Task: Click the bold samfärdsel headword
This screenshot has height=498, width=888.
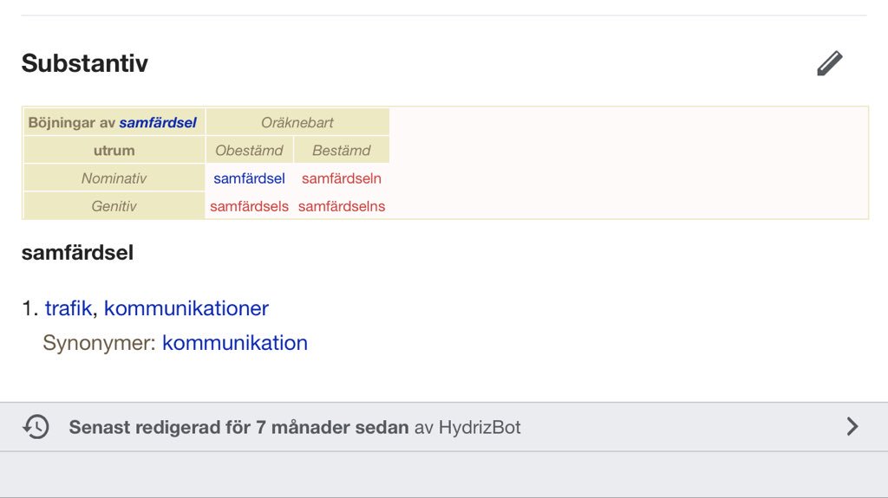Action: pyautogui.click(x=77, y=252)
